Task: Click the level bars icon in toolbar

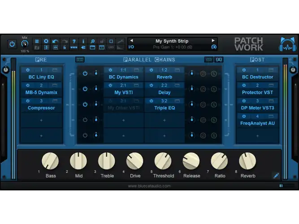Action: coord(120,47)
